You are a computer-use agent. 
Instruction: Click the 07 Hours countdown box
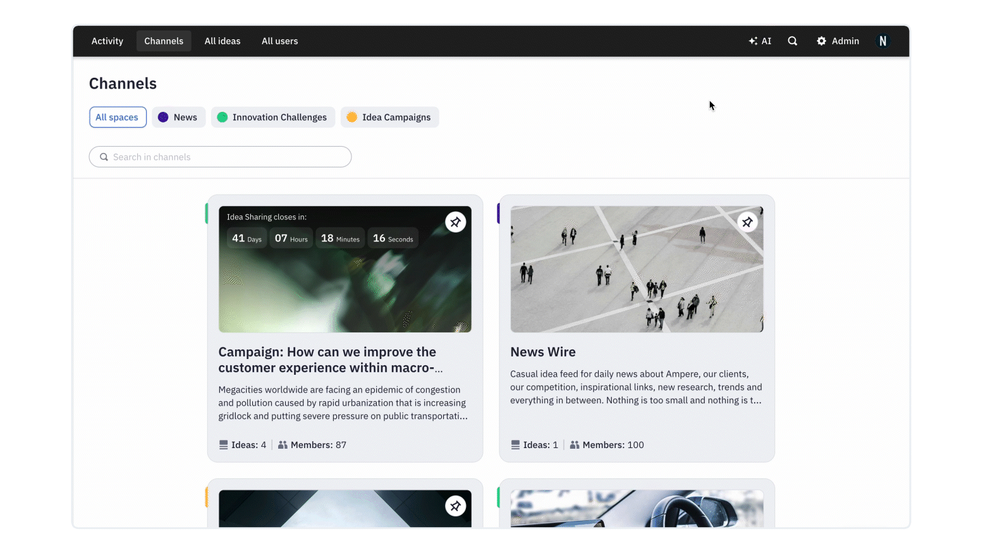click(x=291, y=238)
